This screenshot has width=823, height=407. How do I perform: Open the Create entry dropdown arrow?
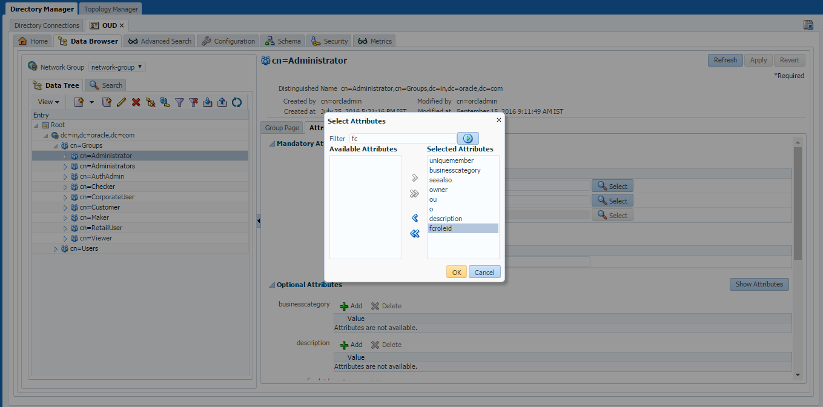[92, 102]
